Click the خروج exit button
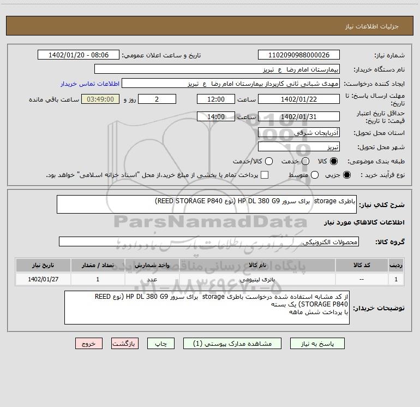This screenshot has width=420, height=407. pyautogui.click(x=89, y=344)
